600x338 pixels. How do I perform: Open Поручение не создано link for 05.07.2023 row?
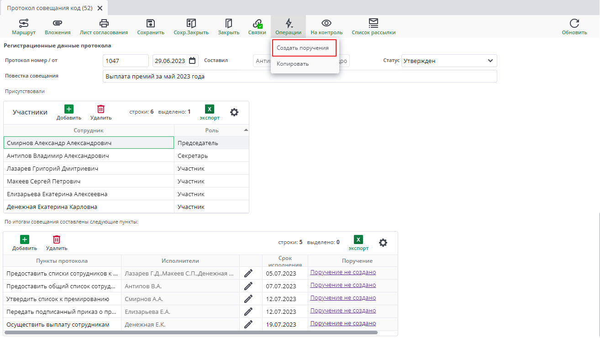[x=343, y=272]
